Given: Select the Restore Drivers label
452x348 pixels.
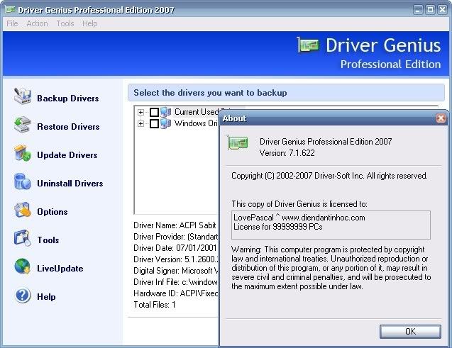Looking at the screenshot, I should pos(68,127).
